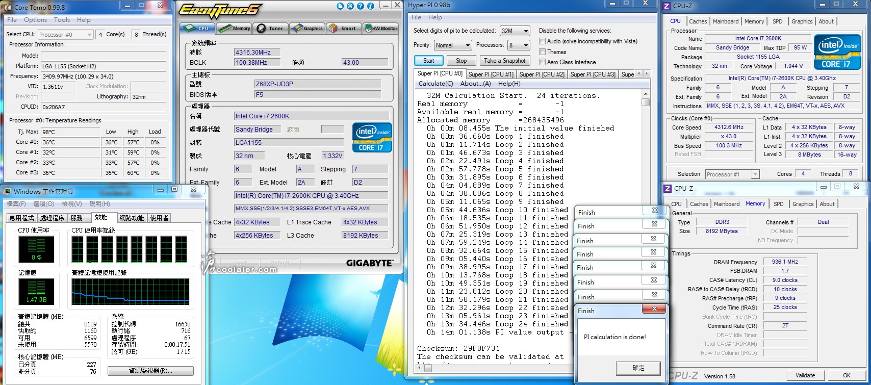The height and width of the screenshot is (385, 871).
Task: Open the About tab in lower CPU-Z window
Action: tap(827, 204)
